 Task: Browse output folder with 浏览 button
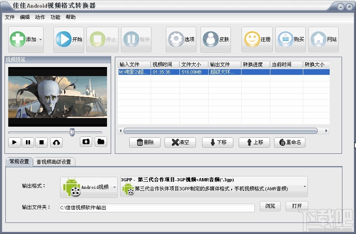coord(270,206)
